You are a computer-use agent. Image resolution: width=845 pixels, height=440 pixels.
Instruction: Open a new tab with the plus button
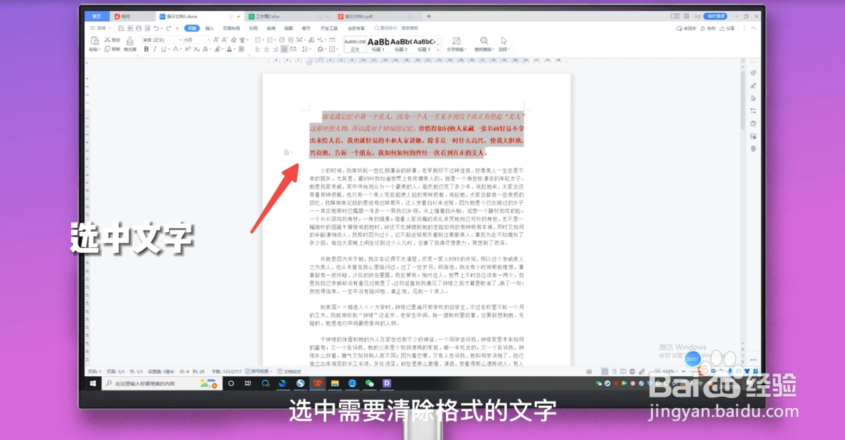(429, 16)
